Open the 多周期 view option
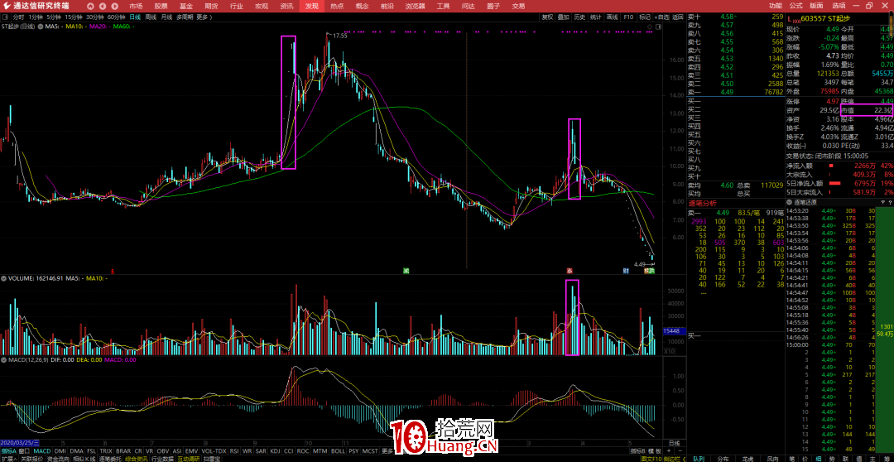This screenshot has height=462, width=894. click(x=184, y=17)
